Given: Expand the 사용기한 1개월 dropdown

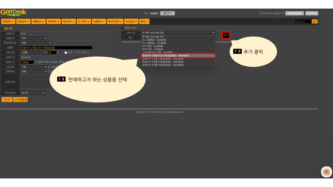Looking at the screenshot, I should tap(34, 52).
